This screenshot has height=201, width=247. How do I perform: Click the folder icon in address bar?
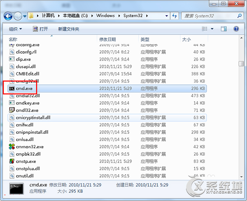pyautogui.click(x=31, y=16)
